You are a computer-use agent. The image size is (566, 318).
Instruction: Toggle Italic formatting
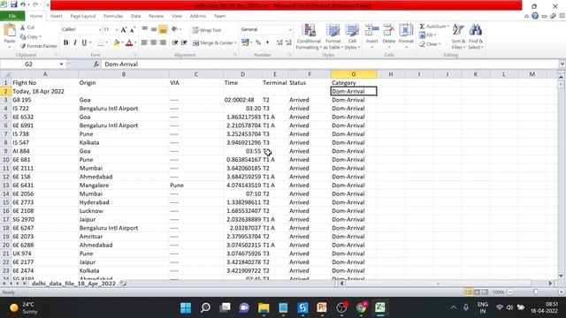point(74,43)
